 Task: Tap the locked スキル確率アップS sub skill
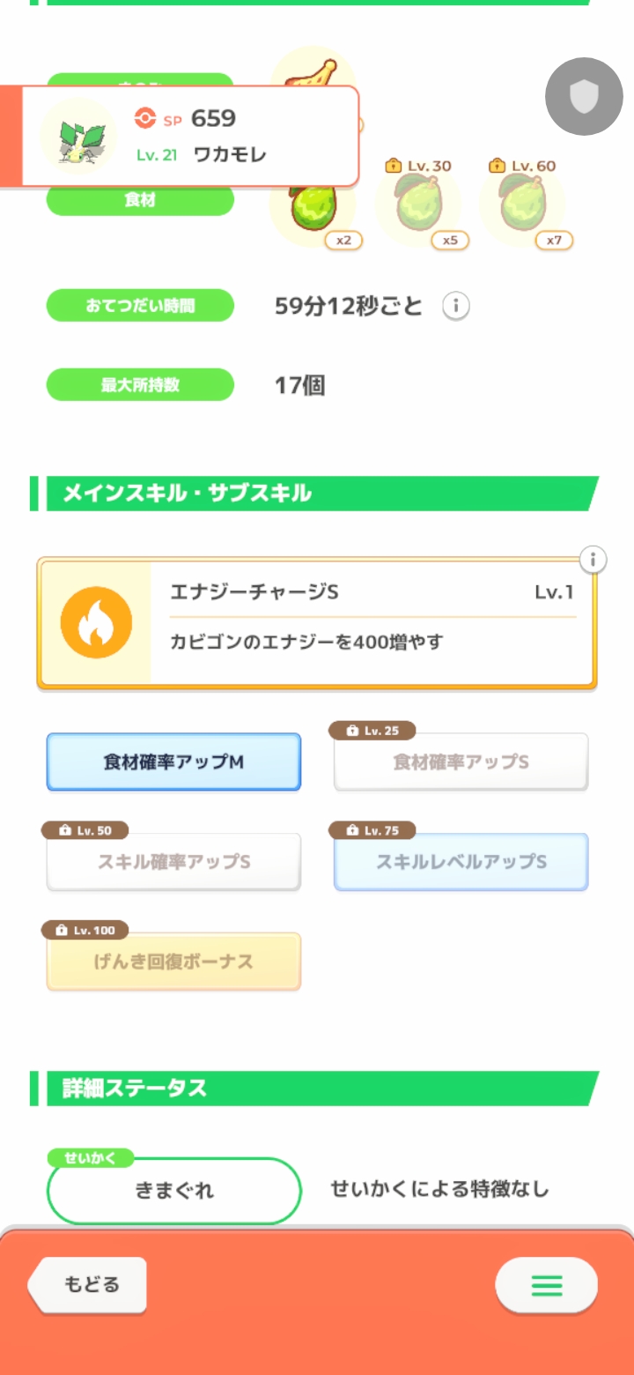173,861
